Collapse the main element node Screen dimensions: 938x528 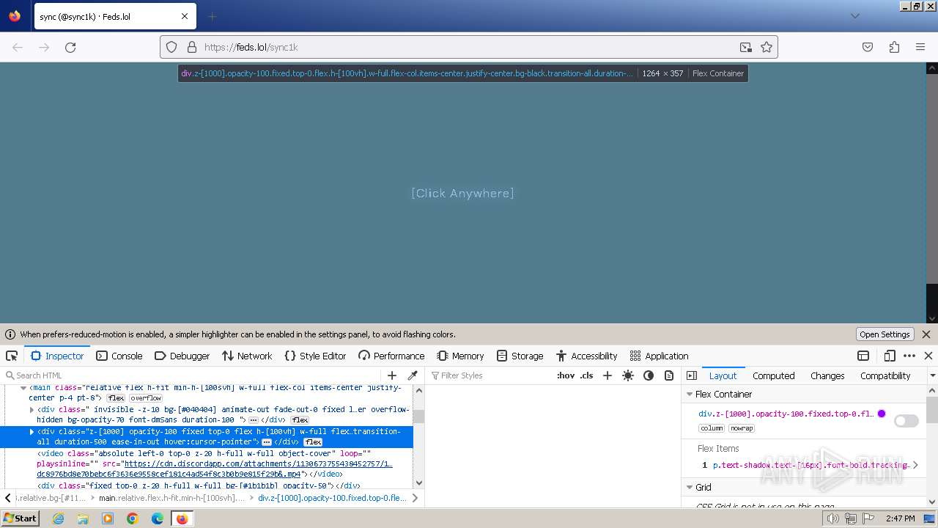[23, 387]
